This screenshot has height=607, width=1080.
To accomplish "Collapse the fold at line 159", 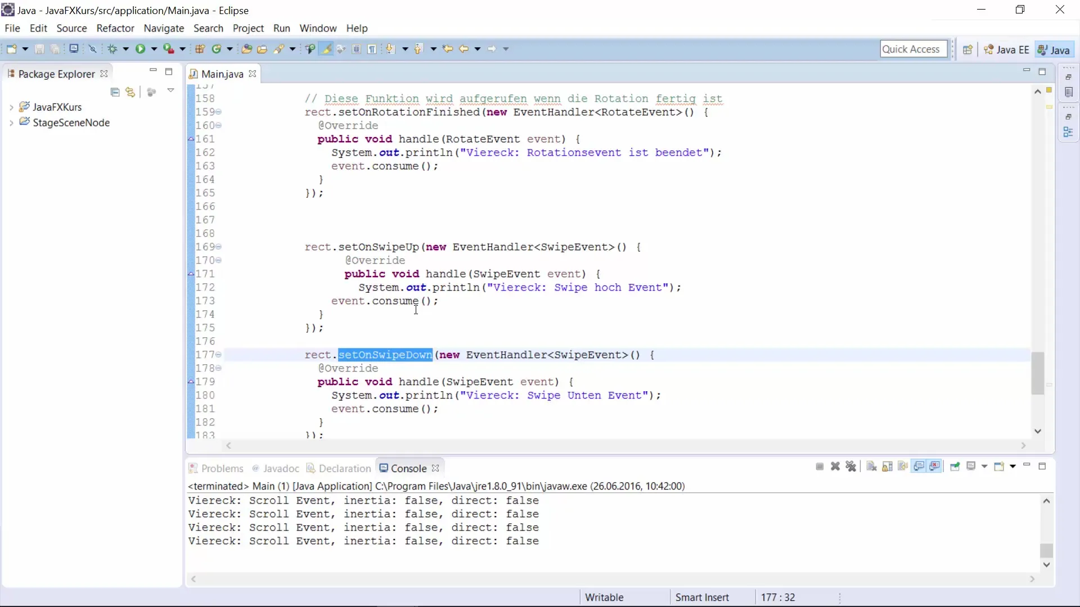I will 219,112.
